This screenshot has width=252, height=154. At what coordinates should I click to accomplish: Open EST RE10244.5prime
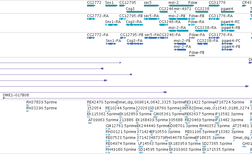(108, 111)
